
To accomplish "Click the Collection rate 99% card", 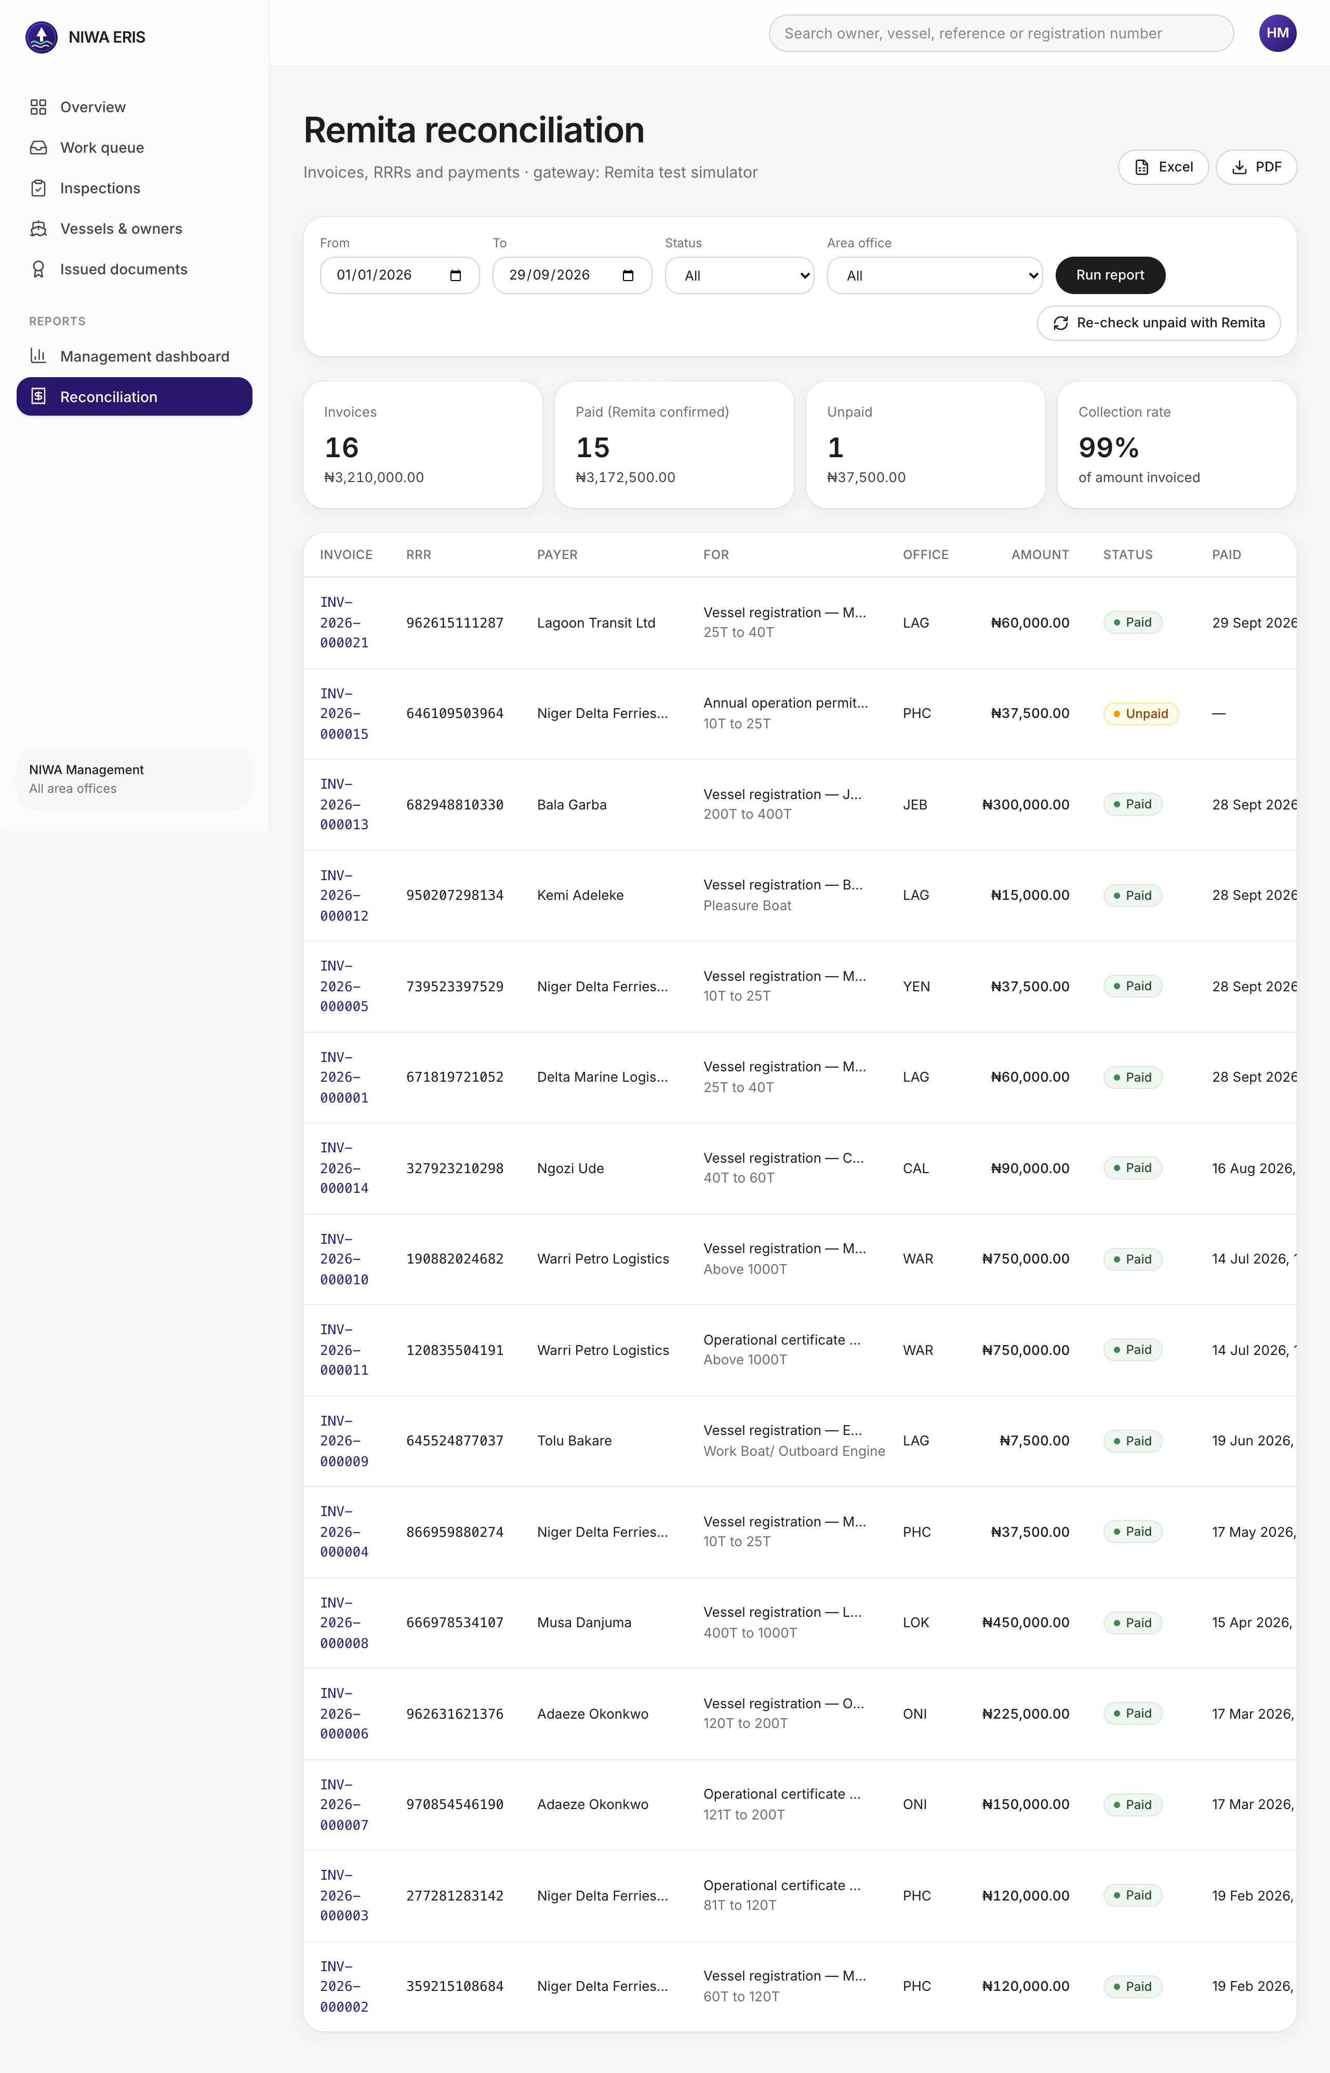I will coord(1176,445).
